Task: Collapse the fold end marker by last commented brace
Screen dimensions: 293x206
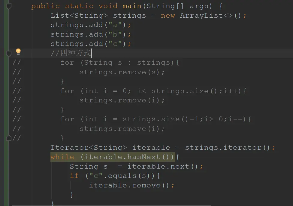Action: (x=9, y=138)
